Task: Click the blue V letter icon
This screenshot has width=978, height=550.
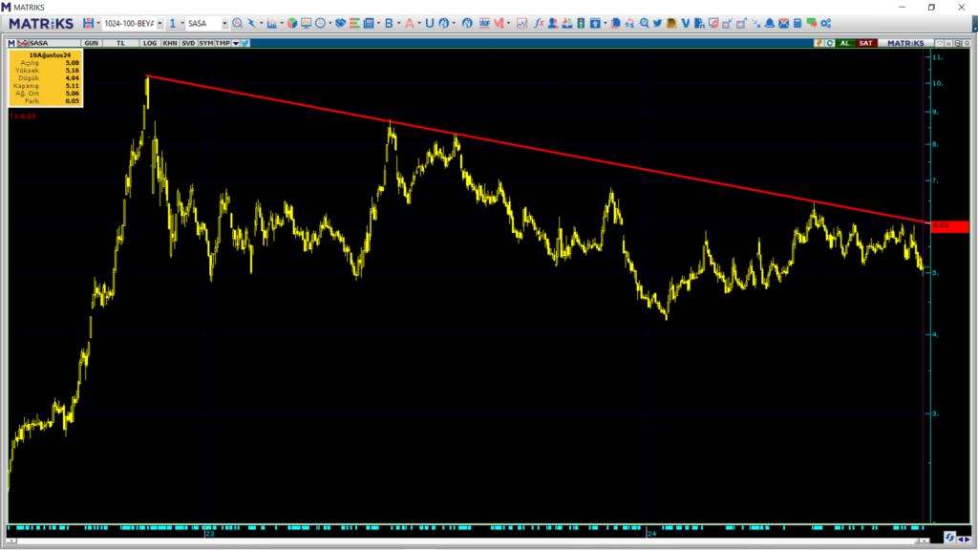Action: click(686, 23)
